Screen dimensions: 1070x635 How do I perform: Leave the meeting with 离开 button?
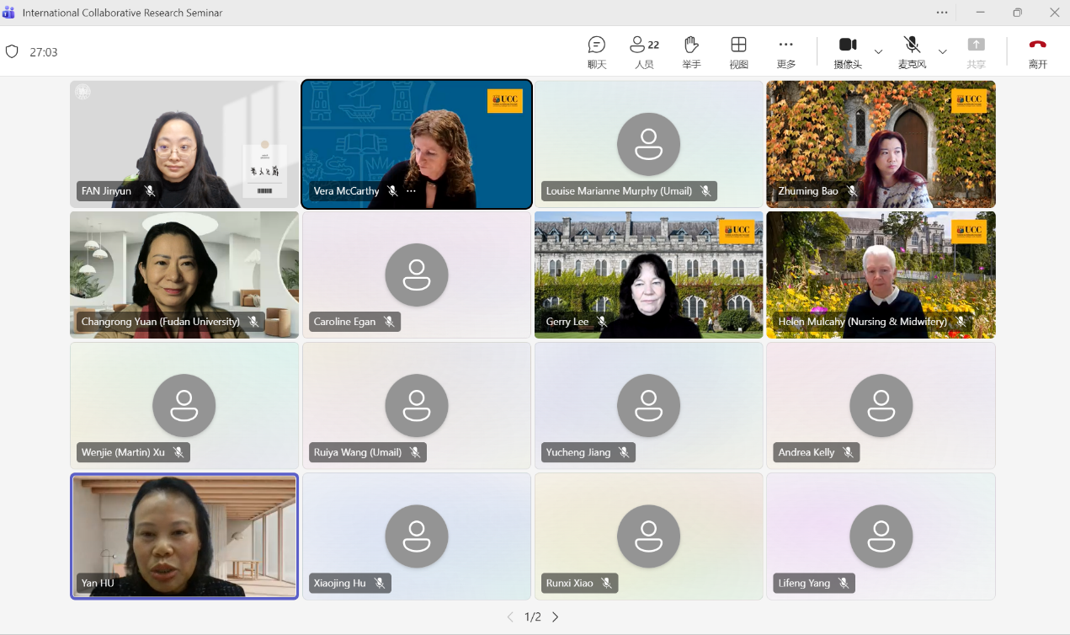pyautogui.click(x=1037, y=52)
